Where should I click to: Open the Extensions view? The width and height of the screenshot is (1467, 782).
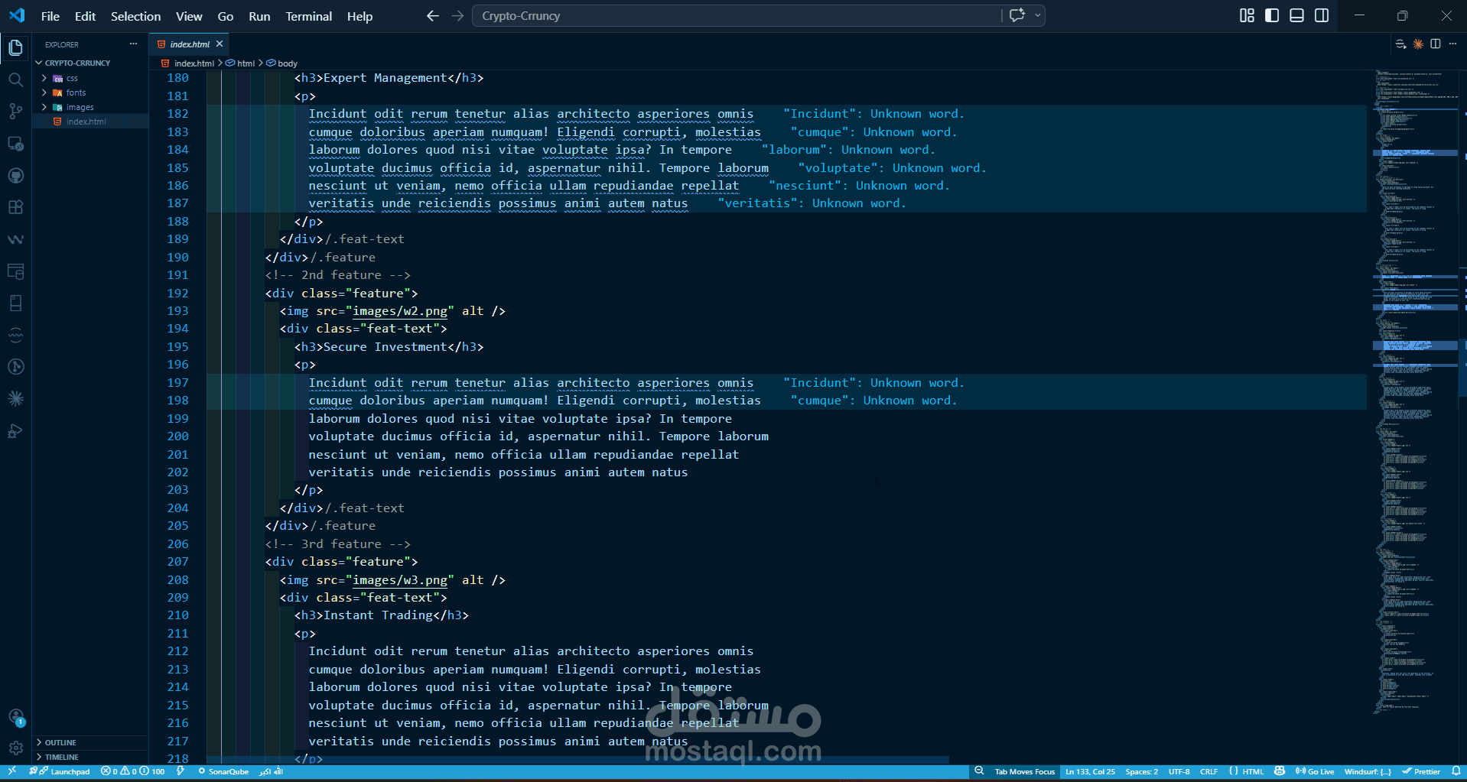15,207
